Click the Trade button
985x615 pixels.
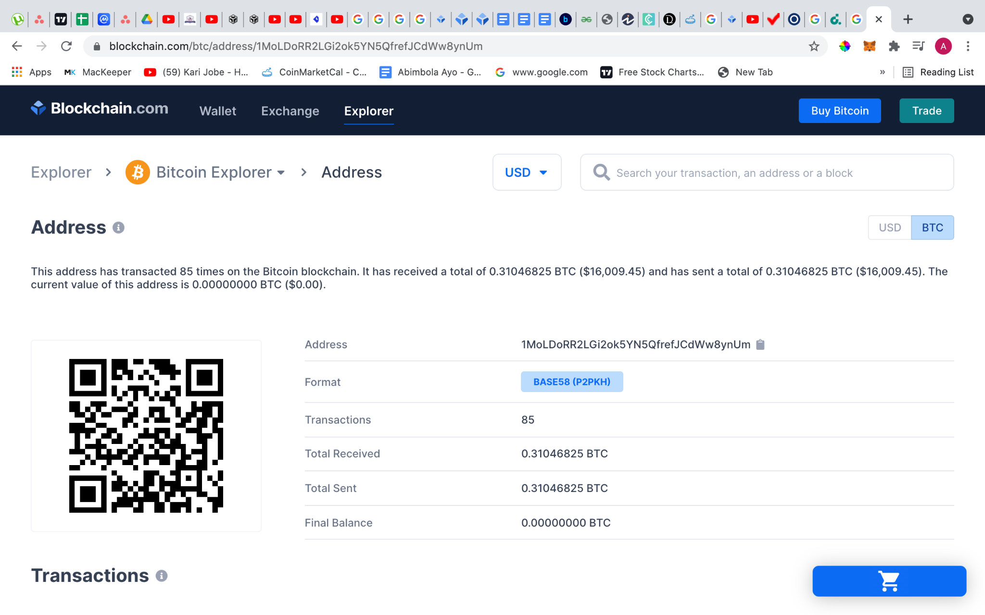point(926,111)
